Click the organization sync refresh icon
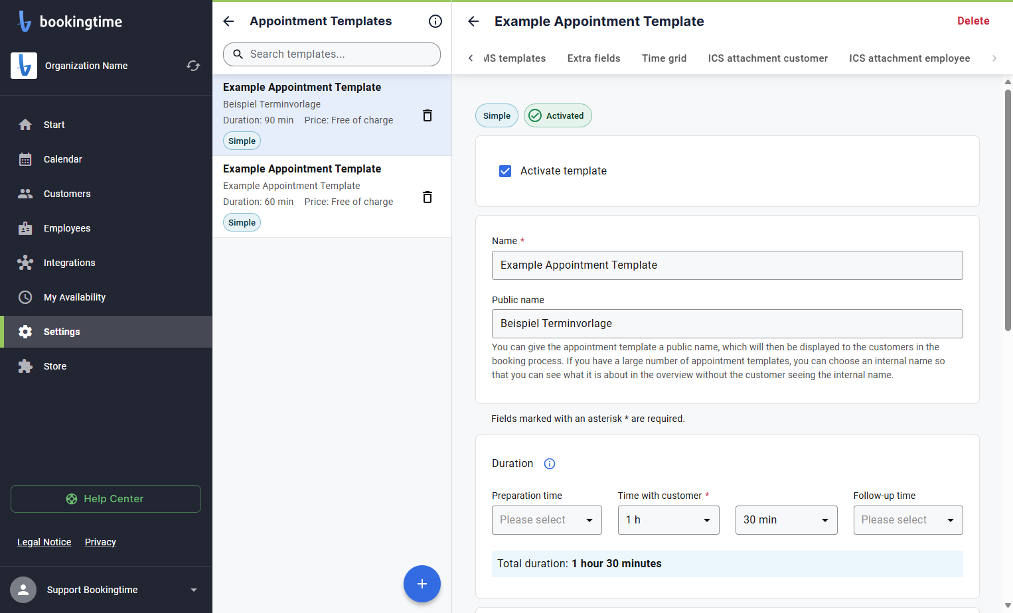The image size is (1013, 613). 193,66
